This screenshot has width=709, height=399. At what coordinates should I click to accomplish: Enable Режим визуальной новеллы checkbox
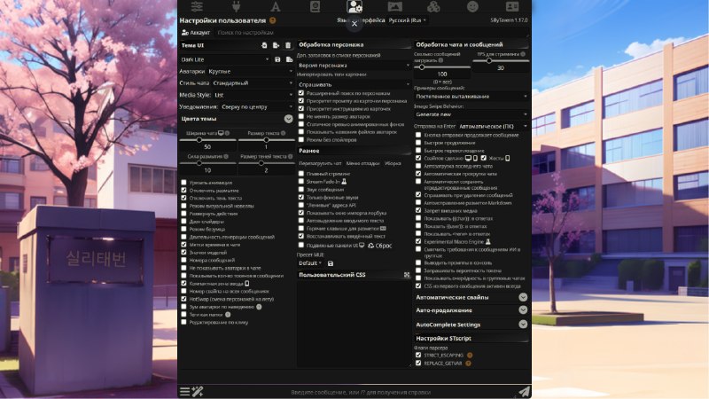point(183,206)
